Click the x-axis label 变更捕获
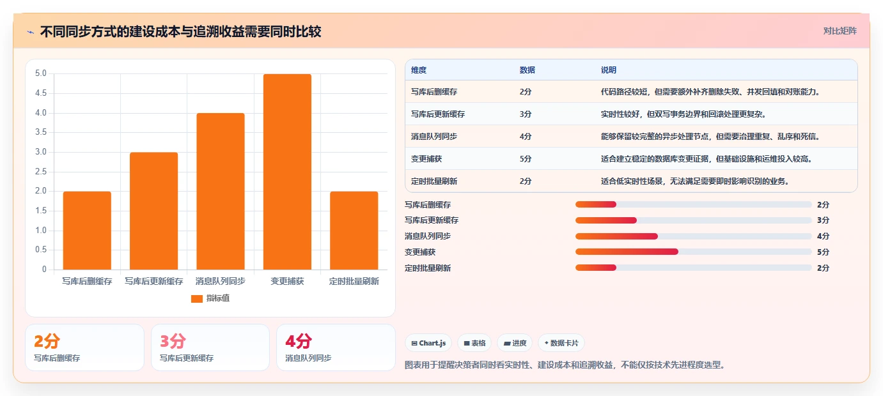This screenshot has width=883, height=396. (287, 281)
